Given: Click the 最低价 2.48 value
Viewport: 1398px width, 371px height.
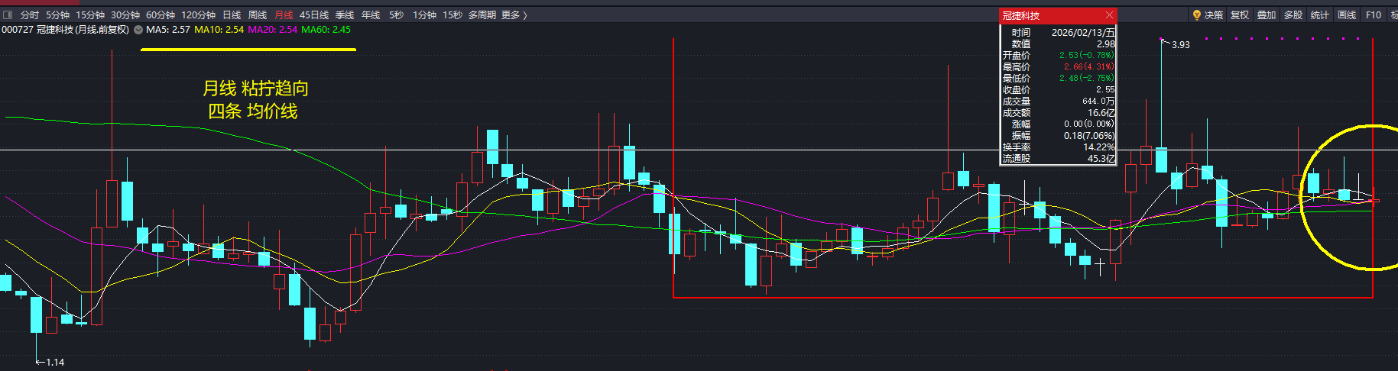Looking at the screenshot, I should pyautogui.click(x=1087, y=78).
